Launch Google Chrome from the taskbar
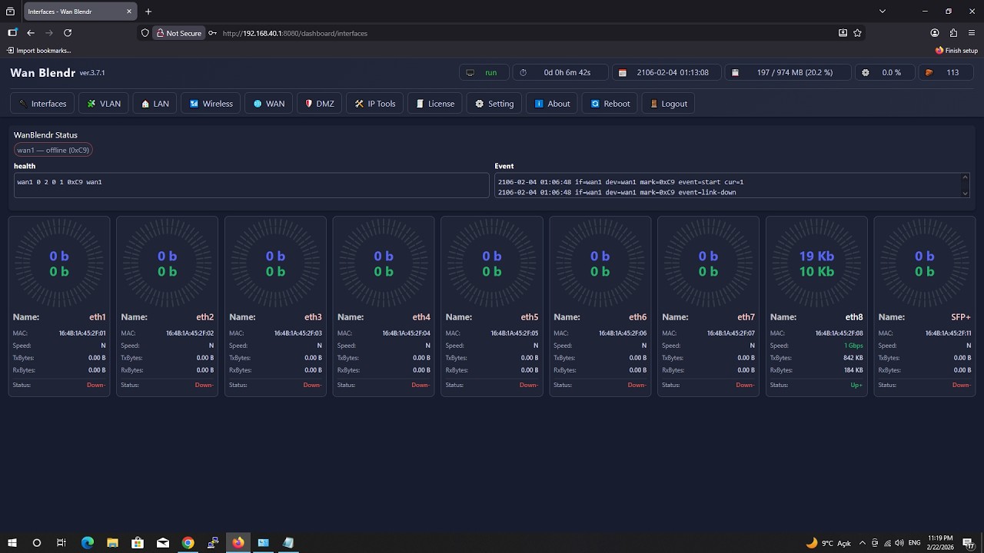Image resolution: width=984 pixels, height=553 pixels. [188, 543]
